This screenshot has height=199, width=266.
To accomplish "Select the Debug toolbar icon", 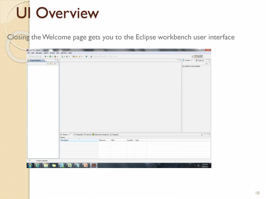I will [x=46, y=56].
